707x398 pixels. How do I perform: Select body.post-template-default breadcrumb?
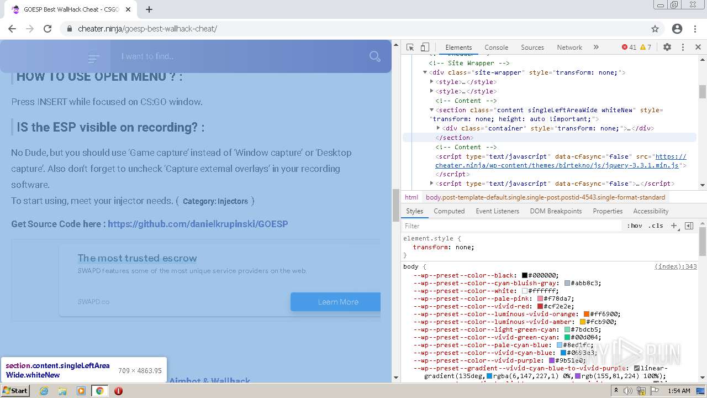[x=545, y=197]
